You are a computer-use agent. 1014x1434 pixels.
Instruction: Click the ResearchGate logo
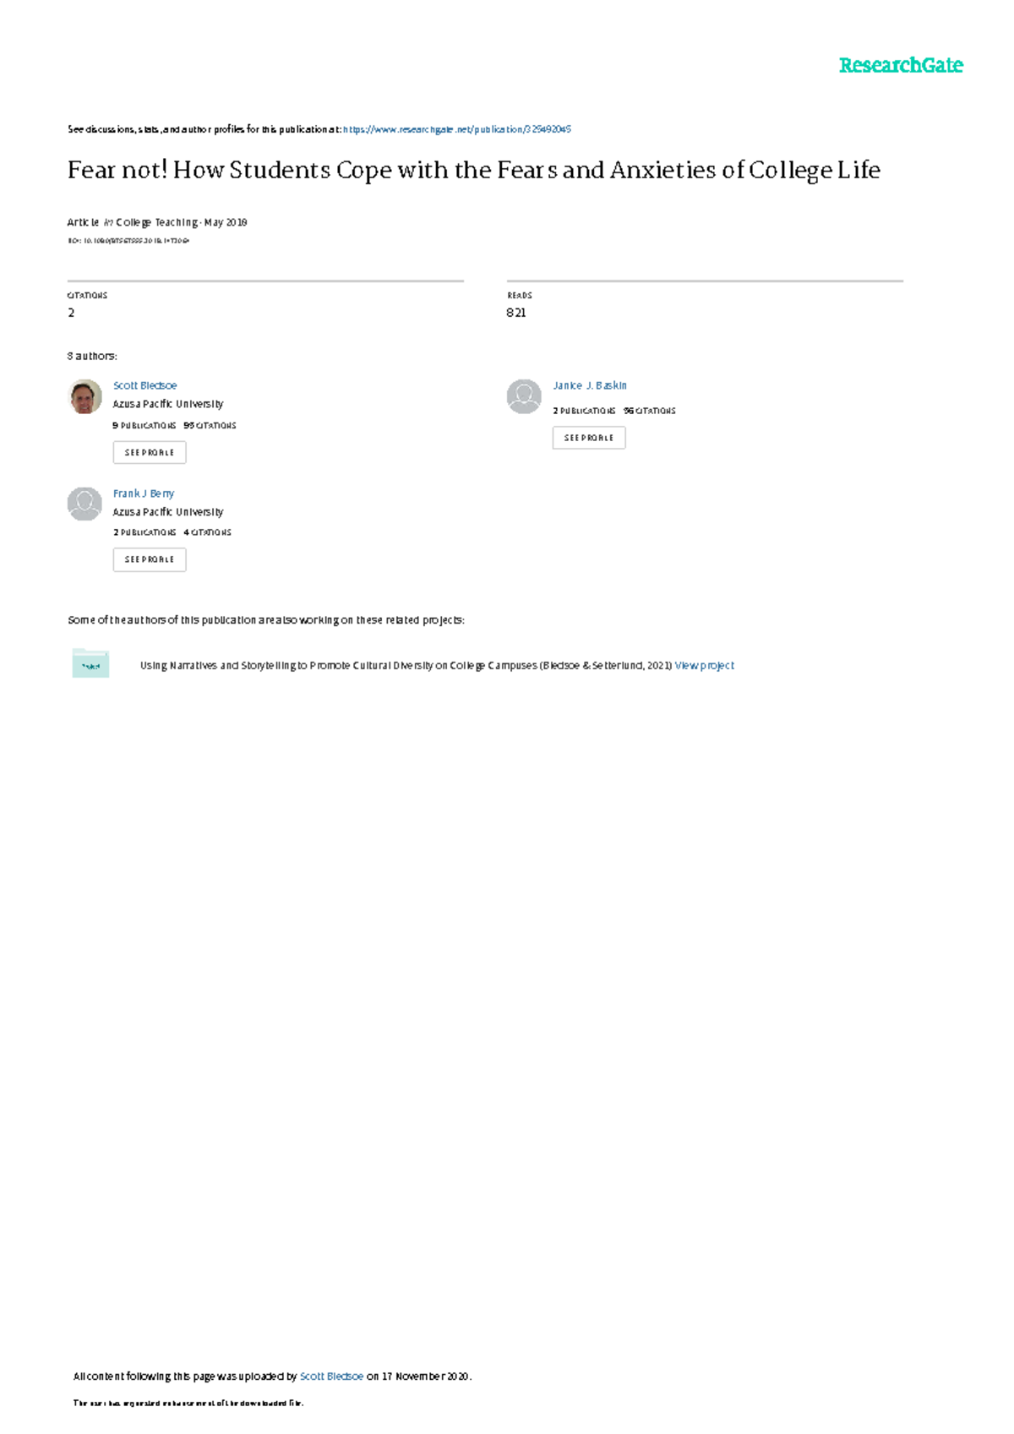901,65
